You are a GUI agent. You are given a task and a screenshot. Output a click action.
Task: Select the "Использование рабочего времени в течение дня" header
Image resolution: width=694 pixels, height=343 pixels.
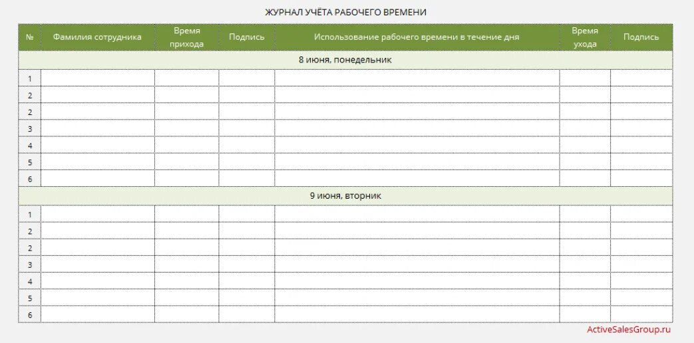click(x=417, y=37)
